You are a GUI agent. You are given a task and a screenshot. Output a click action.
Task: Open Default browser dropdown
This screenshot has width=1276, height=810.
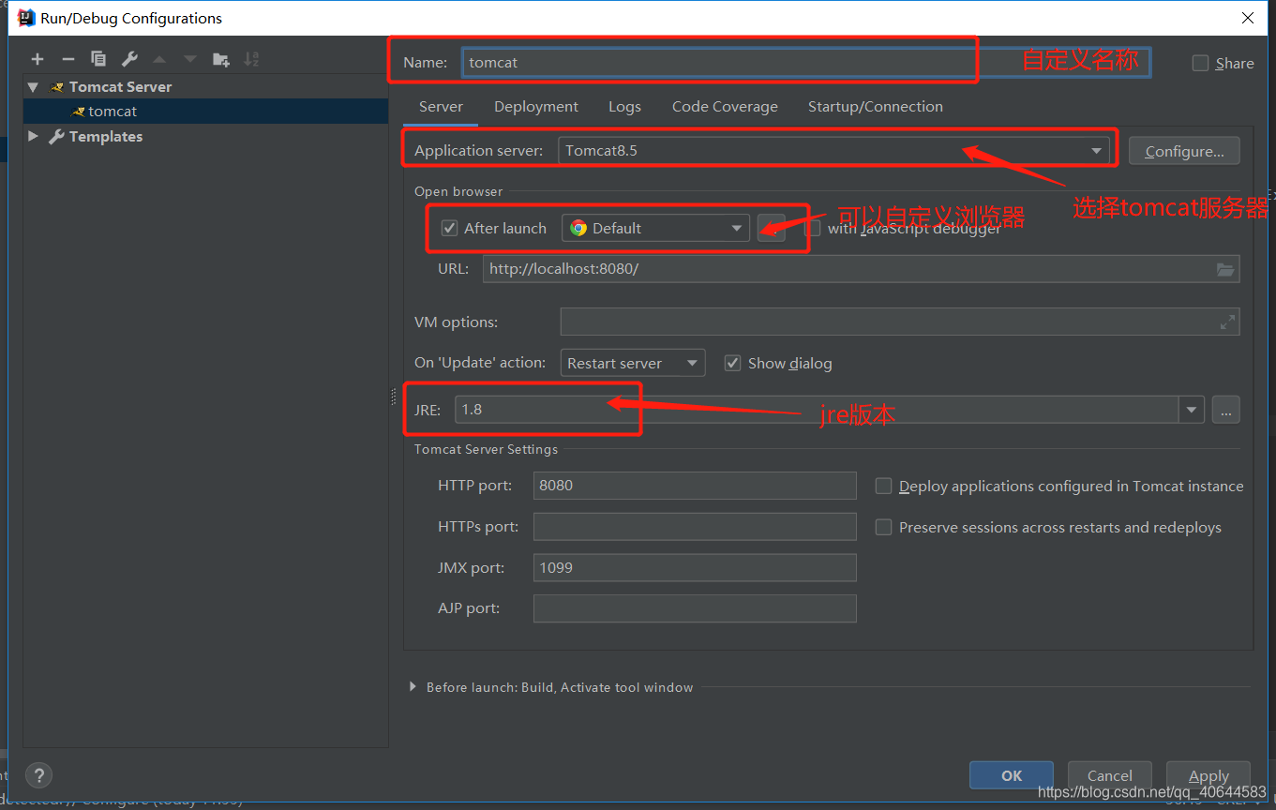point(656,228)
